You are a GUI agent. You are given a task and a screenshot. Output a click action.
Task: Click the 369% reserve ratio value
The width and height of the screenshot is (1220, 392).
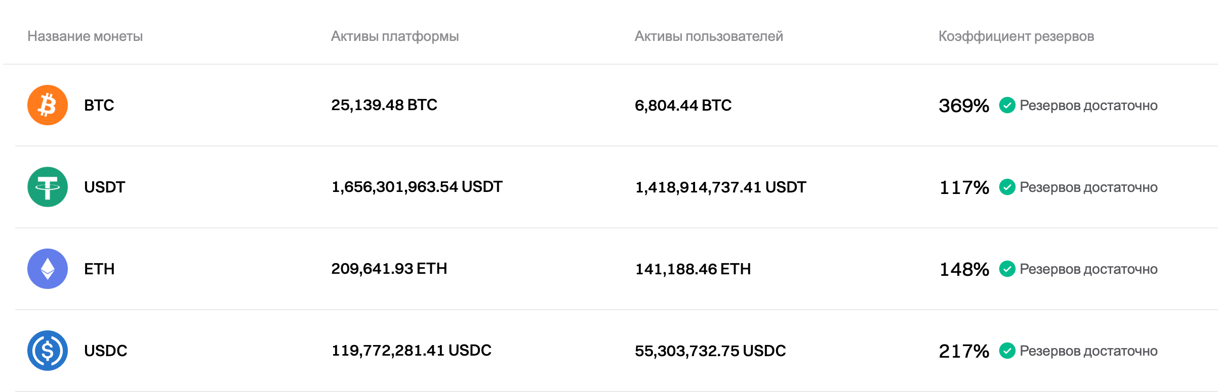point(963,106)
